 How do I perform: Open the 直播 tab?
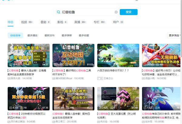[80, 22]
